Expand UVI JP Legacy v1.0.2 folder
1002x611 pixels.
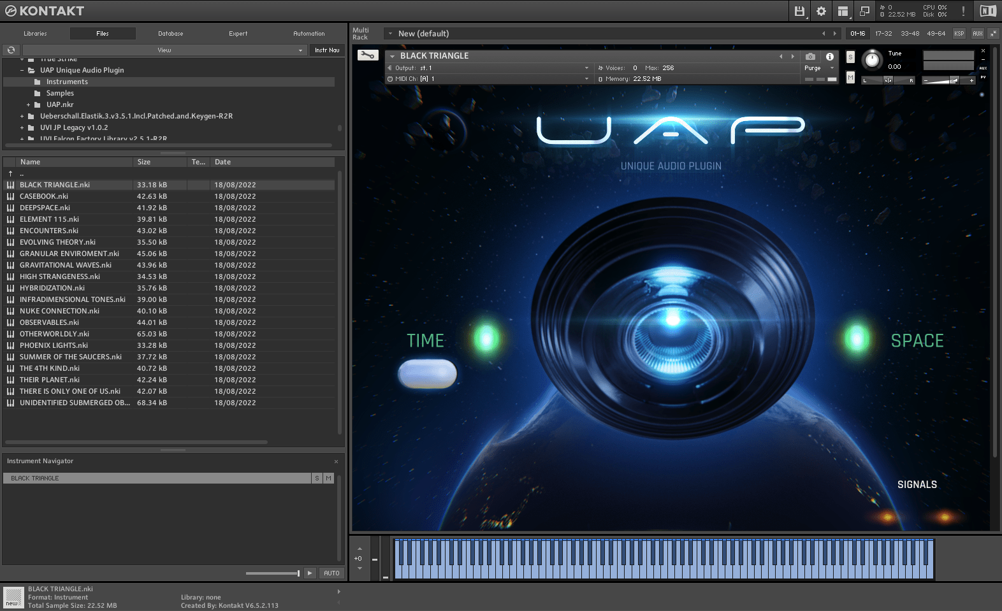[x=22, y=127]
